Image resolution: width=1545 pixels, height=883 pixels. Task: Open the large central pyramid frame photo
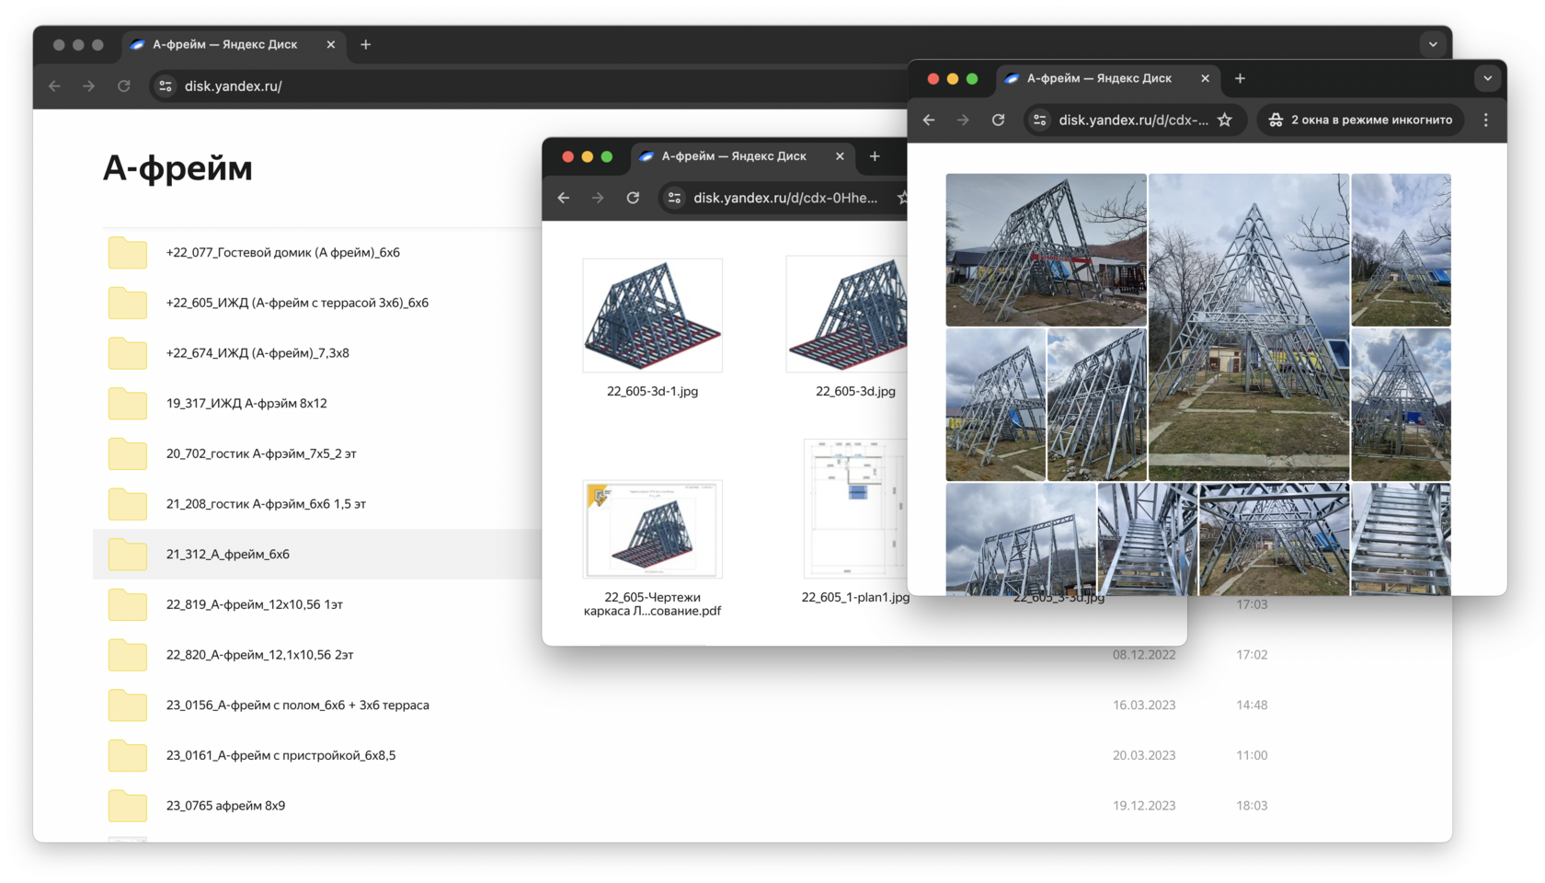coord(1249,327)
